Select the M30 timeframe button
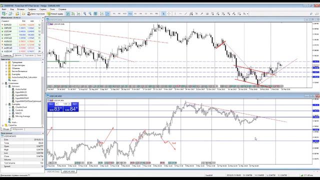 pos(130,13)
